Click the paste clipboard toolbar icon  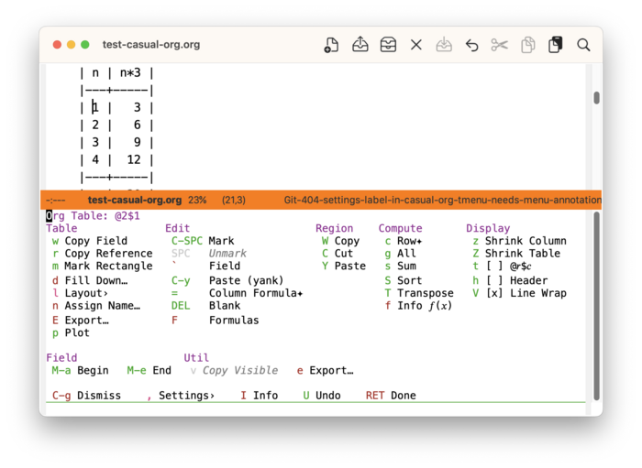555,45
